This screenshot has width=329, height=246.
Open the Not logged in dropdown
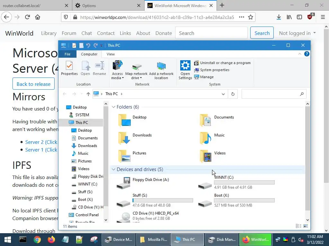pyautogui.click(x=297, y=33)
